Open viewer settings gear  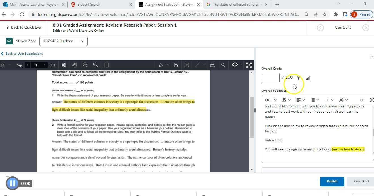(64, 65)
